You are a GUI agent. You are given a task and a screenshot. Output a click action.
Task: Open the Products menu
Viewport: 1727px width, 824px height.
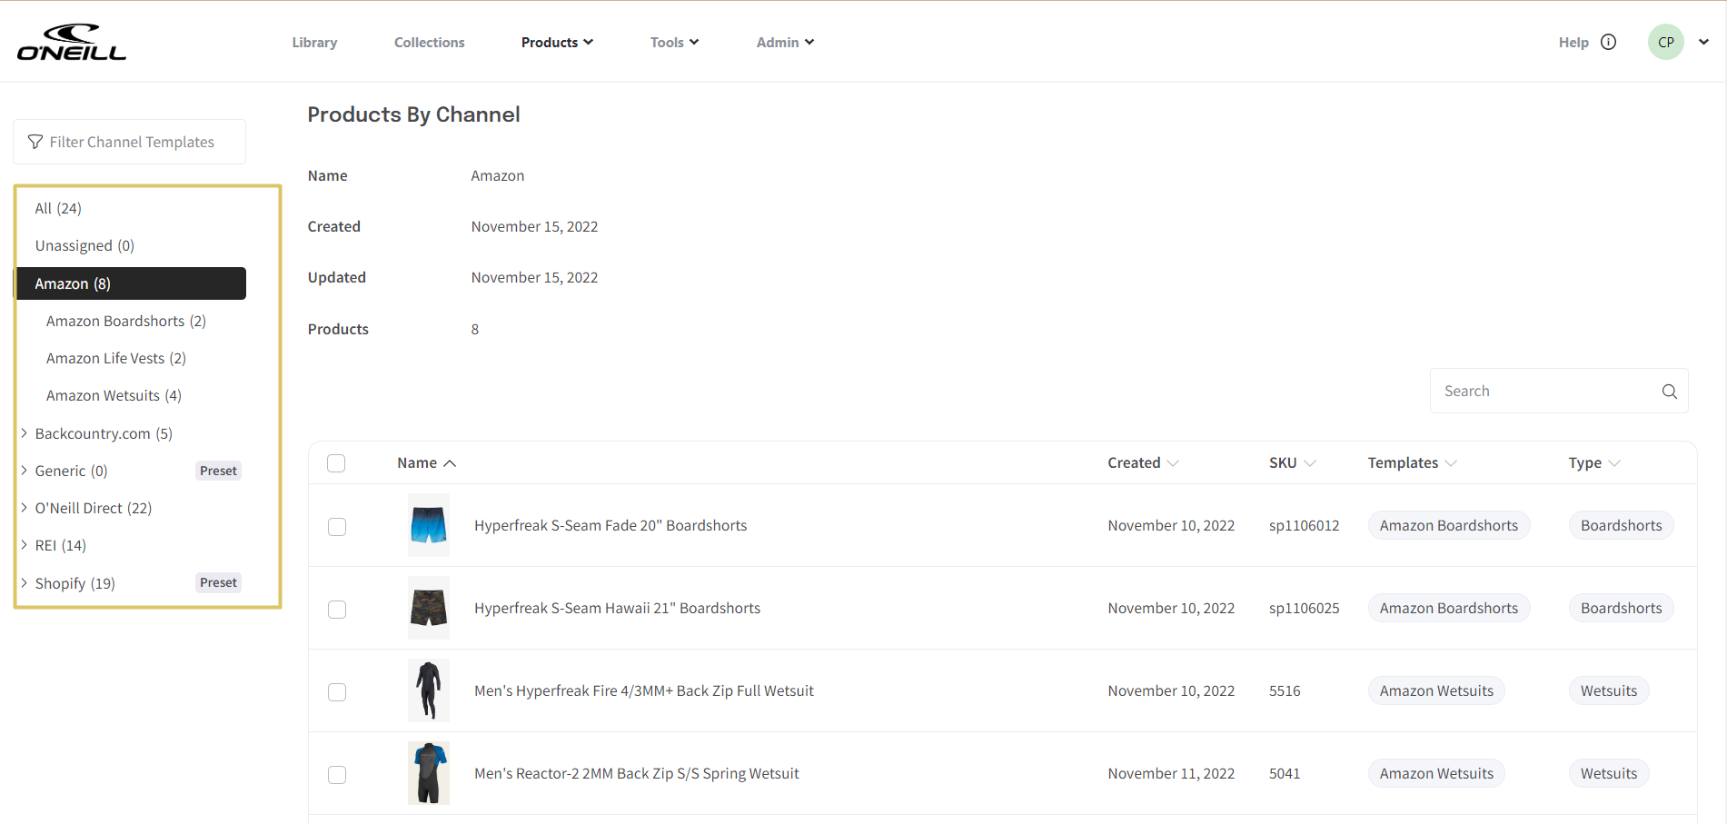click(557, 43)
